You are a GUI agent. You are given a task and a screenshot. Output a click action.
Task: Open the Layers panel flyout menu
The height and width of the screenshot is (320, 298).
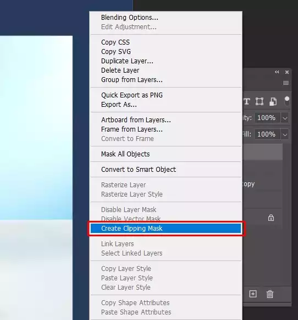pyautogui.click(x=286, y=83)
